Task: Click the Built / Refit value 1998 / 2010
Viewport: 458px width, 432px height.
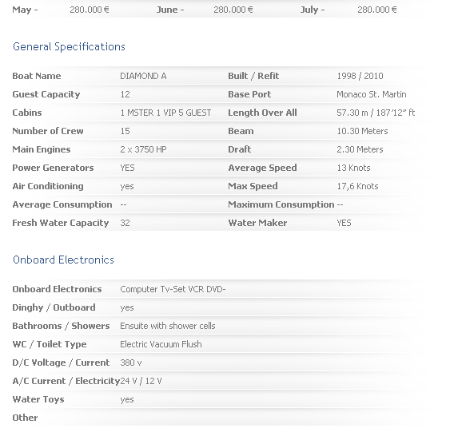Action: tap(360, 76)
